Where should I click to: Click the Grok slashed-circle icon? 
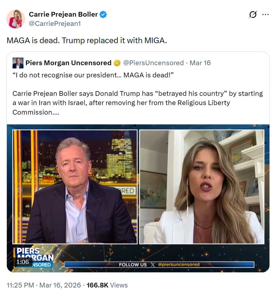pyautogui.click(x=253, y=15)
